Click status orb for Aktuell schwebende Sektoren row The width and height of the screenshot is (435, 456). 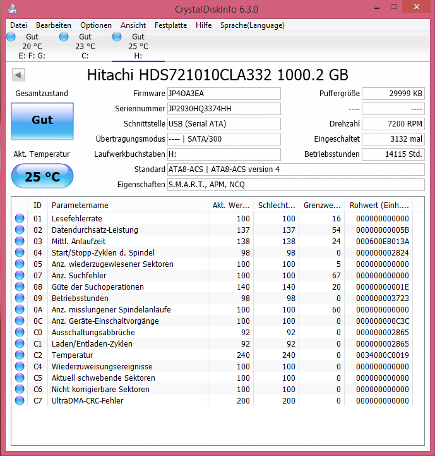(x=20, y=378)
